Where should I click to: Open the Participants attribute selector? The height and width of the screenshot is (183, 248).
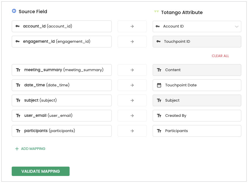coord(197,131)
